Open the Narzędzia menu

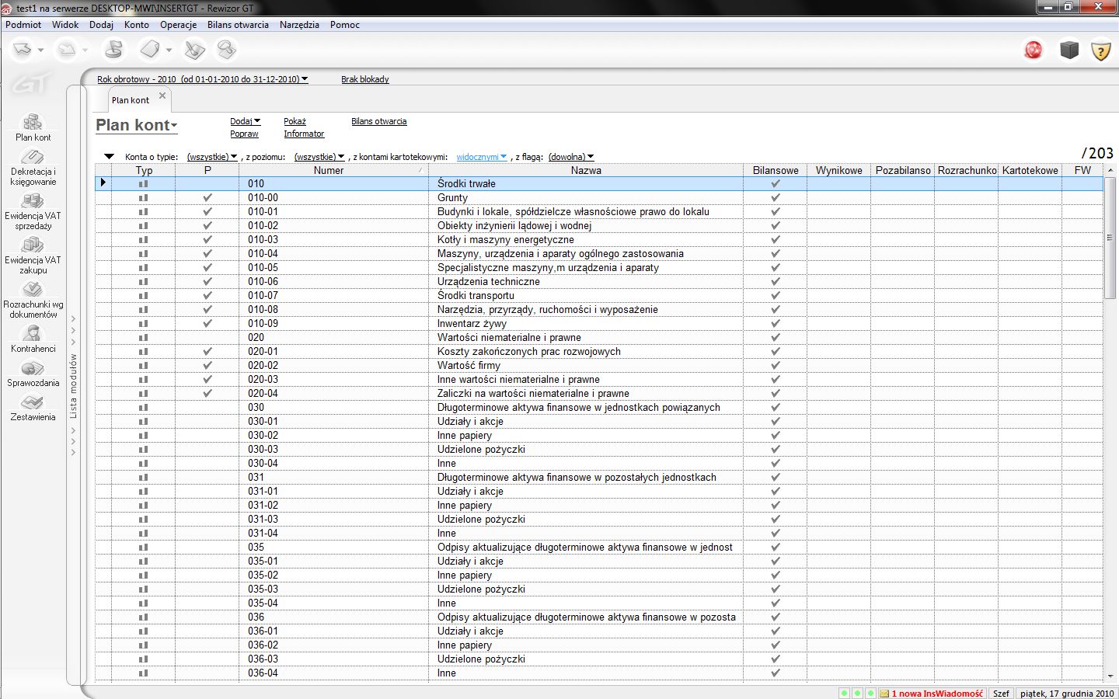click(299, 25)
